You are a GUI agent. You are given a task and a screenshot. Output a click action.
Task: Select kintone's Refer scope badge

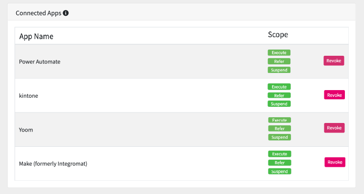click(x=279, y=95)
